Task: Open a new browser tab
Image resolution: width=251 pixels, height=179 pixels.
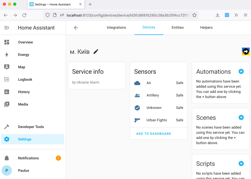Action: pos(90,4)
